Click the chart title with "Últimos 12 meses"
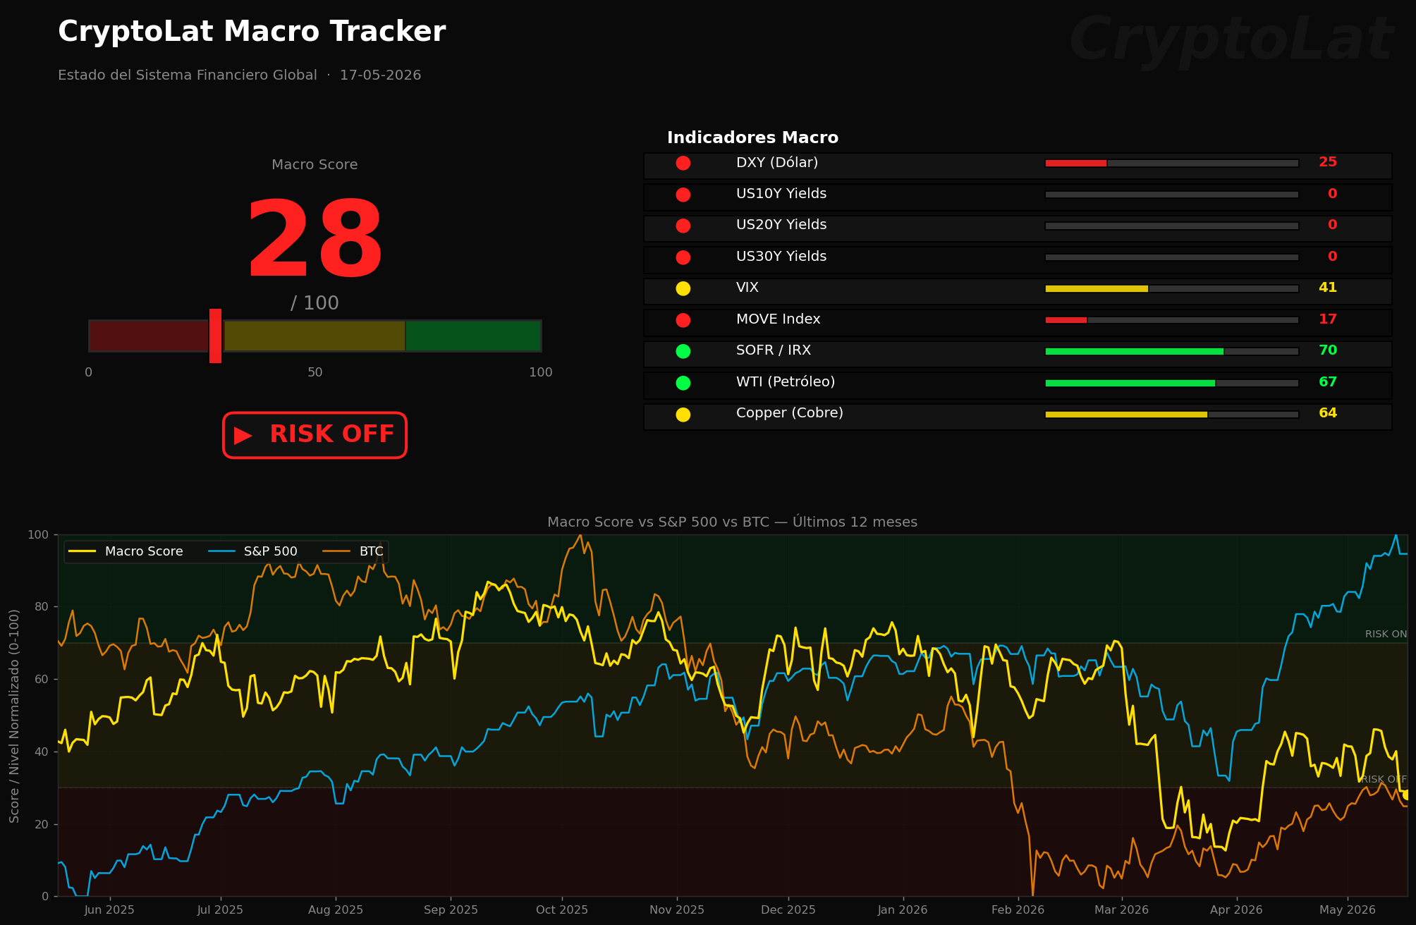The width and height of the screenshot is (1416, 925). (732, 522)
